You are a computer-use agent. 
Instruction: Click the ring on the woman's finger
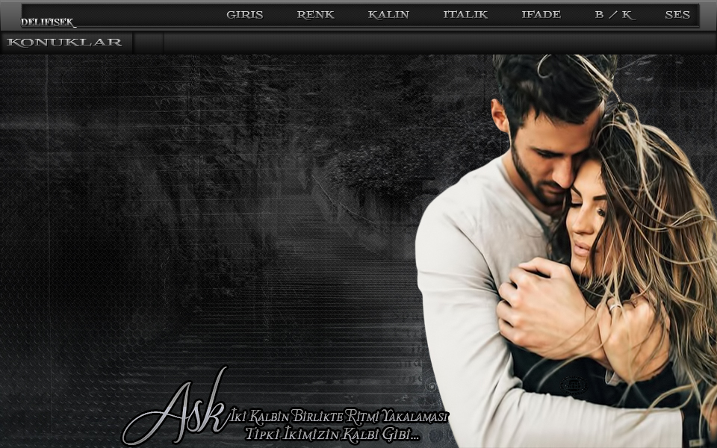coord(615,305)
